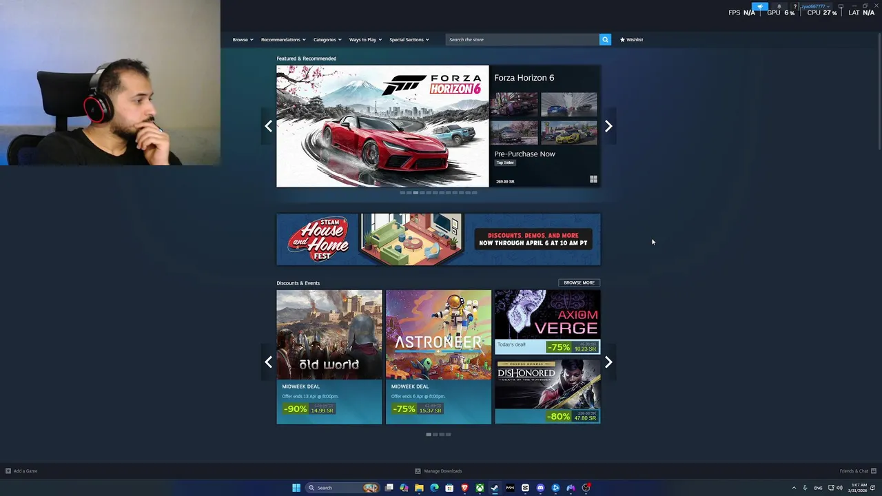Switch to Big Picture mode monitor icon
882x496 pixels.
[x=840, y=6]
